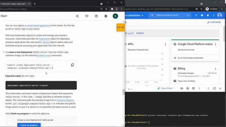The image size is (226, 127).
Task: Click the blocked-cookies eye icon in right address bar
Action: (197, 9)
